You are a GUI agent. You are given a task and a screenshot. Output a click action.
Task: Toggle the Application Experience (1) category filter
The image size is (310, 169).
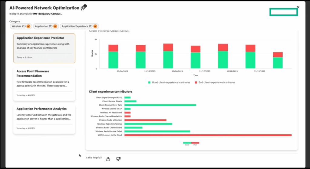point(79,27)
